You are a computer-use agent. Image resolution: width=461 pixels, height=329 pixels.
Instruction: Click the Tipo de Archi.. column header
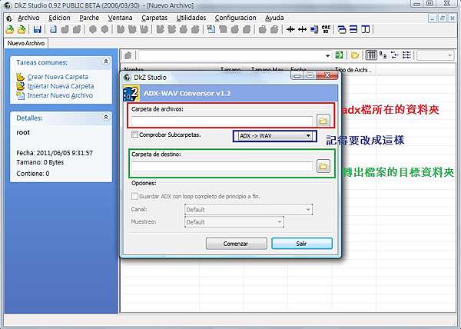[x=354, y=70]
